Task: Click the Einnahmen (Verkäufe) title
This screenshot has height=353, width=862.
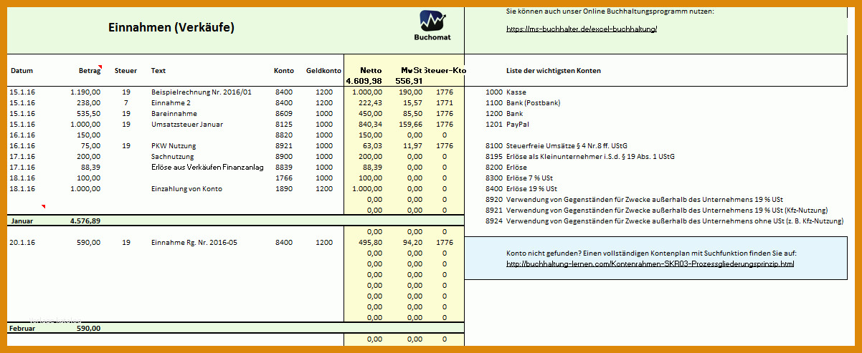Action: [171, 27]
